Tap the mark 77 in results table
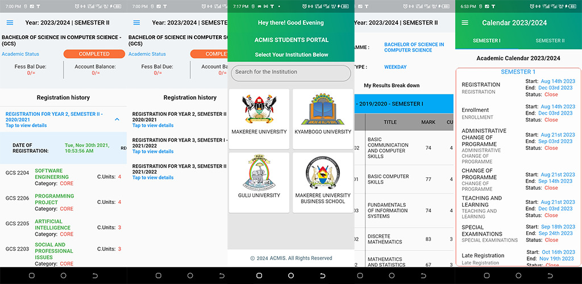Image resolution: width=582 pixels, height=284 pixels. pos(429,179)
